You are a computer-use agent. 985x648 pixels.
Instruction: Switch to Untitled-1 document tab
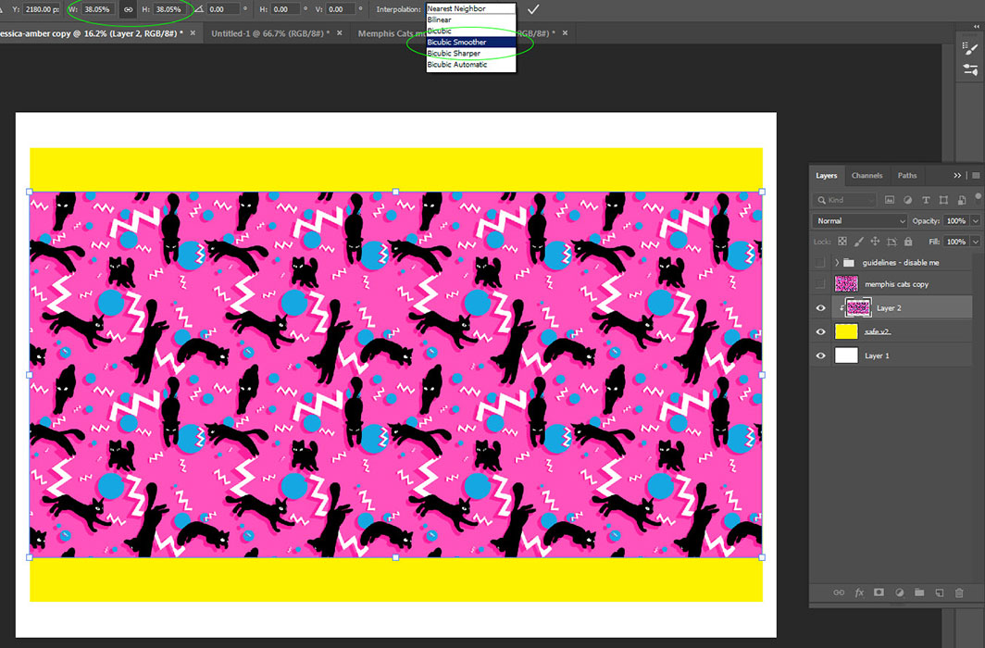pyautogui.click(x=270, y=33)
